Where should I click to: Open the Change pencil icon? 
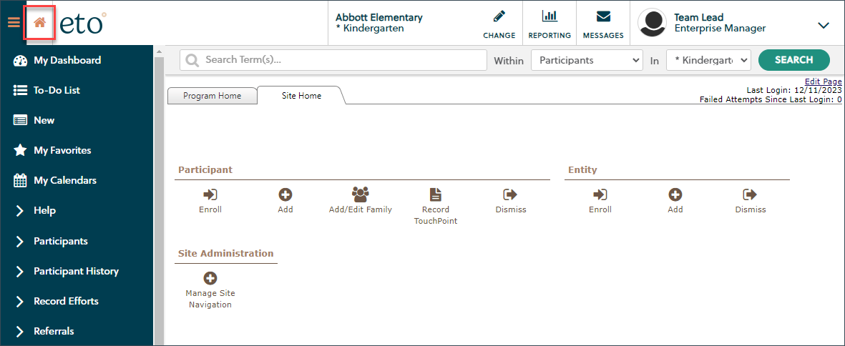(499, 16)
